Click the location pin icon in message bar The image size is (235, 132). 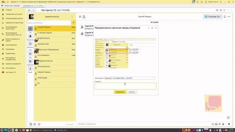pos(220,124)
